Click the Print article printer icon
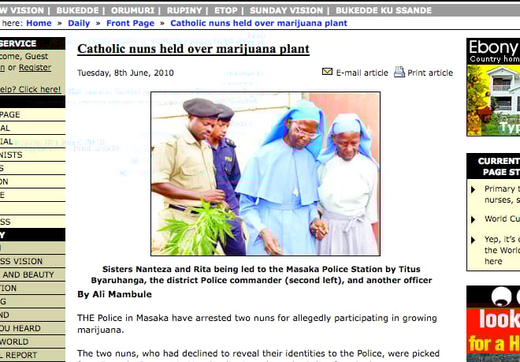The image size is (520, 362). (x=399, y=72)
